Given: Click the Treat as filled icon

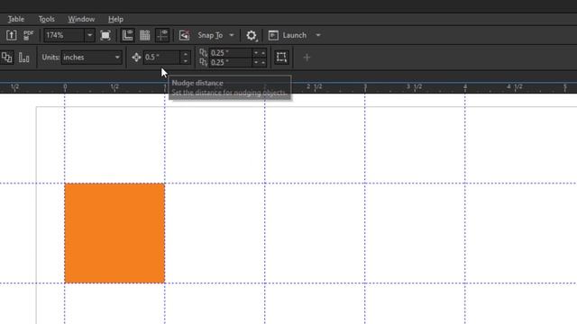Looking at the screenshot, I should (281, 58).
